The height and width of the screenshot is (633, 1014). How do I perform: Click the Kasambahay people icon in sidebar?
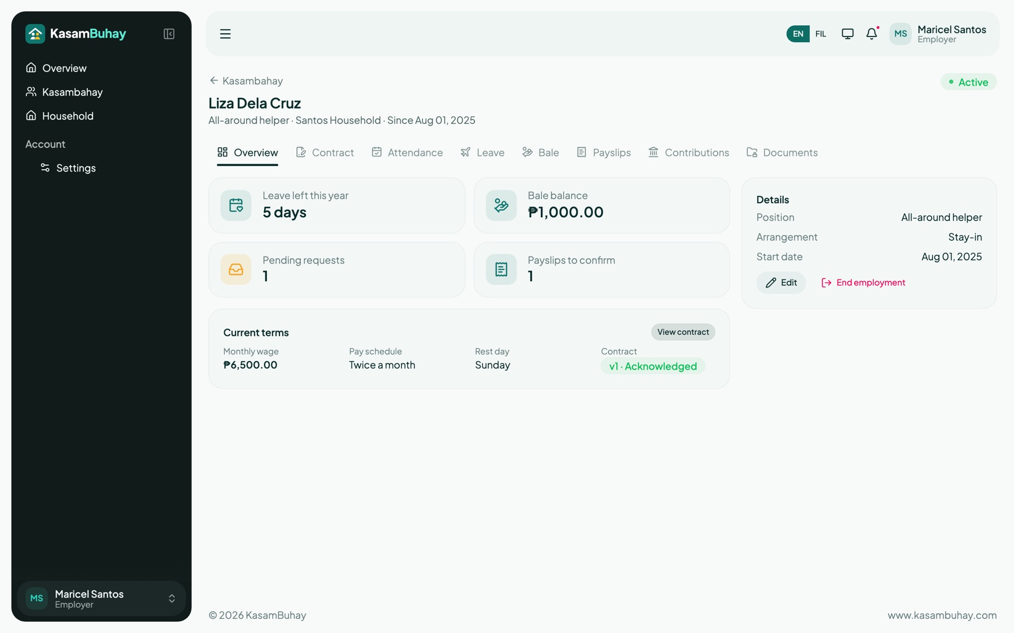coord(31,92)
